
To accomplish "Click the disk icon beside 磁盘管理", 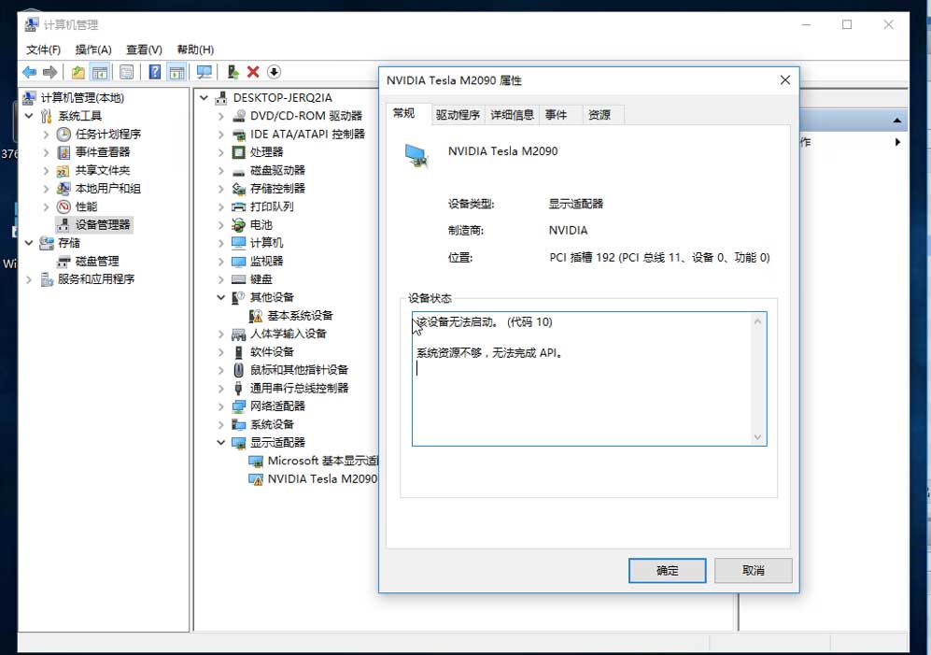I will click(x=63, y=262).
